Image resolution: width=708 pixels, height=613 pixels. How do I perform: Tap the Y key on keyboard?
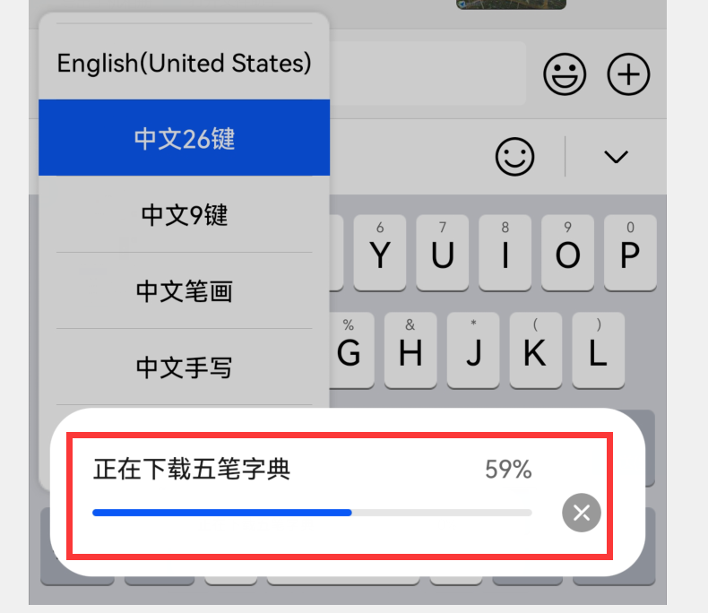point(380,253)
